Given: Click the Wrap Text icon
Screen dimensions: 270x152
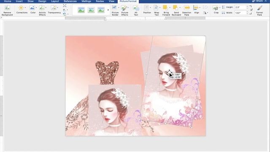Looking at the screenshot, I should click(156, 8).
